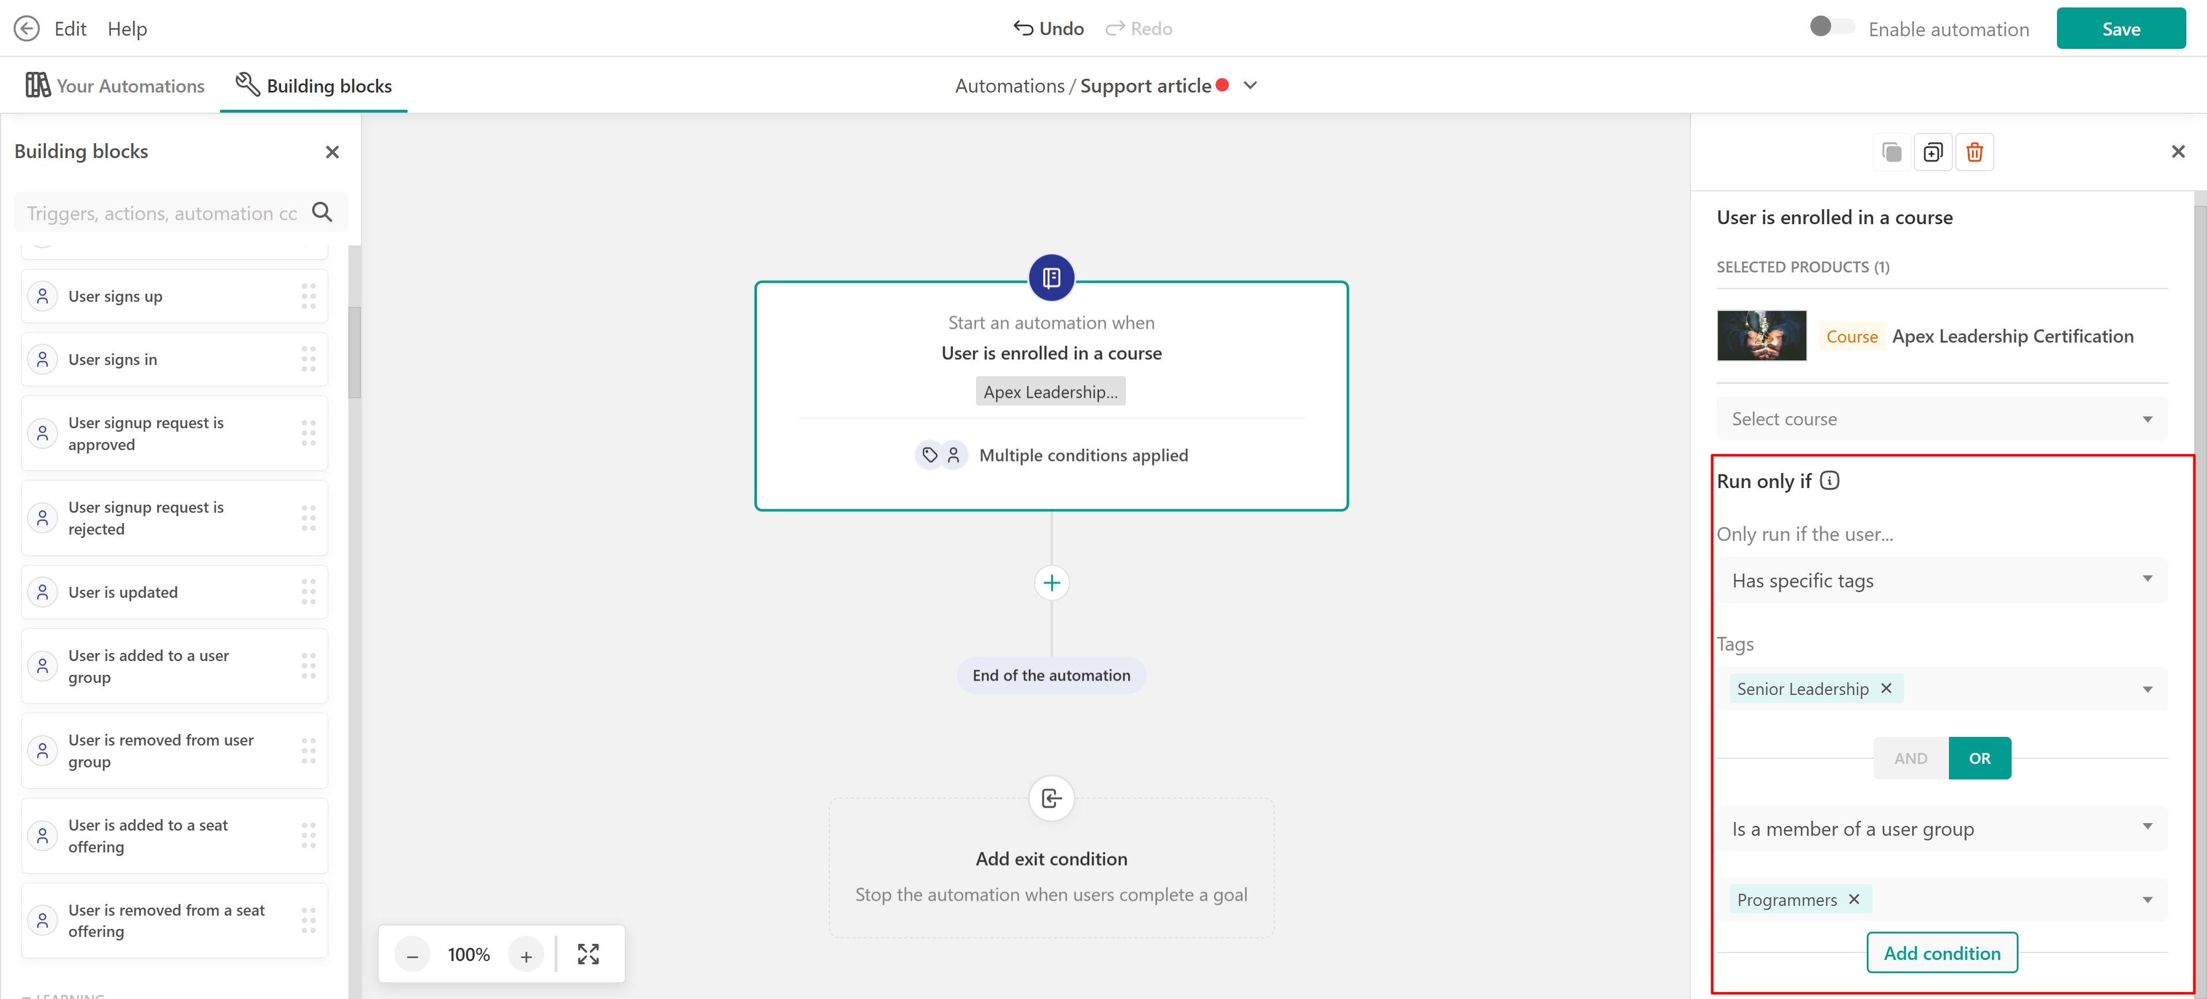Click the exit condition icon
Screen dimensions: 2207x999
(x=1051, y=798)
